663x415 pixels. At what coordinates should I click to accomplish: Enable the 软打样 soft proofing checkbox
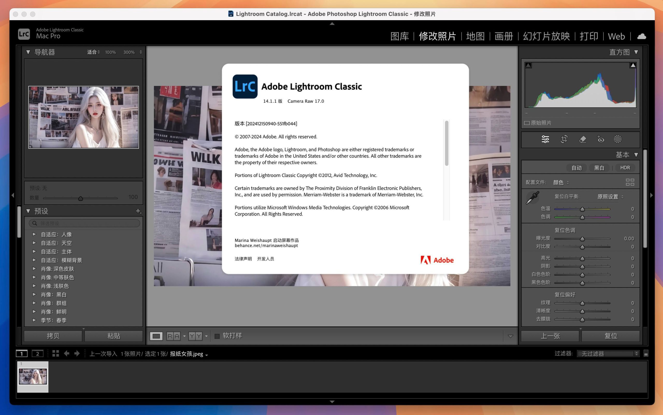[217, 336]
